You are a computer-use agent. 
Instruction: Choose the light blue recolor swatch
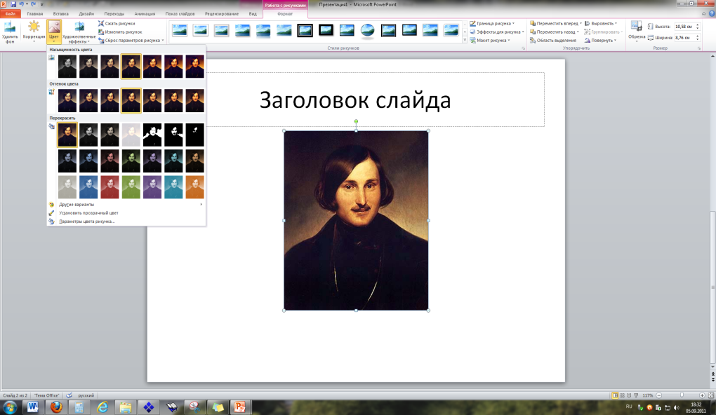click(x=88, y=187)
